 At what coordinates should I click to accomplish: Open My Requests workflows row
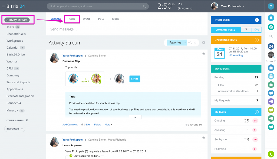point(236,100)
